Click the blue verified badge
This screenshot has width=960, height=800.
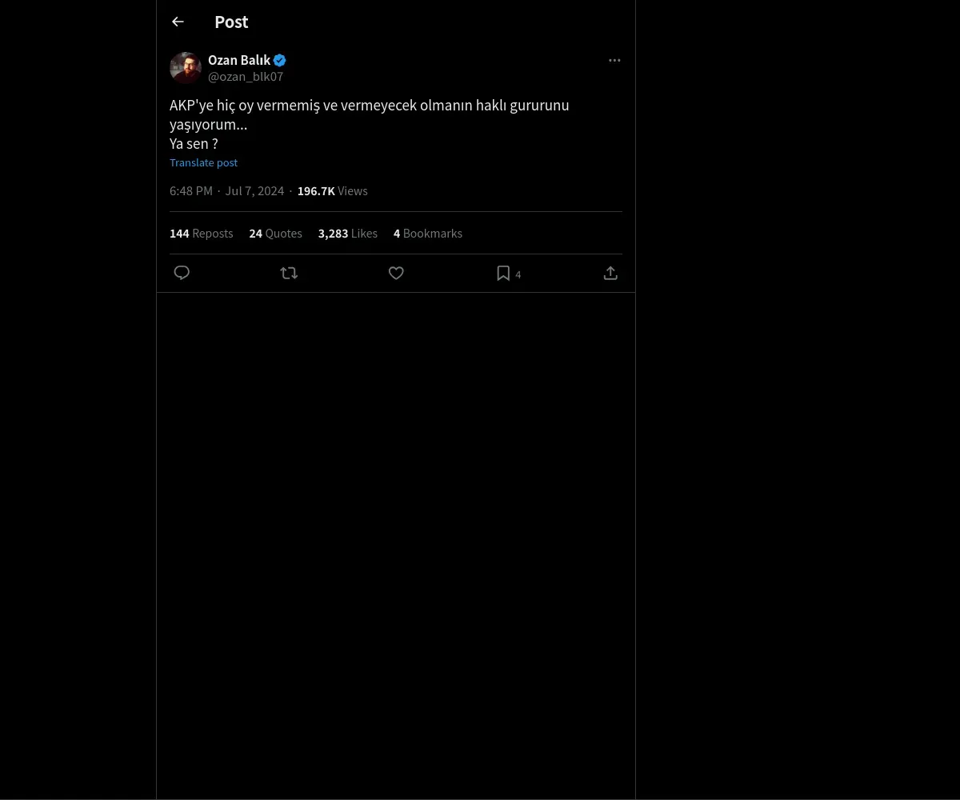click(279, 60)
